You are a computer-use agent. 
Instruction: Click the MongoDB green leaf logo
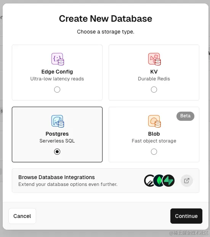click(159, 181)
